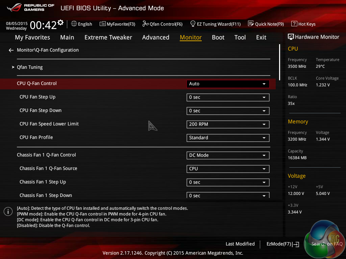346x259 pixels.
Task: Click the Monitor\Q-Fan Configuration breadcrumb text
Action: click(x=48, y=50)
